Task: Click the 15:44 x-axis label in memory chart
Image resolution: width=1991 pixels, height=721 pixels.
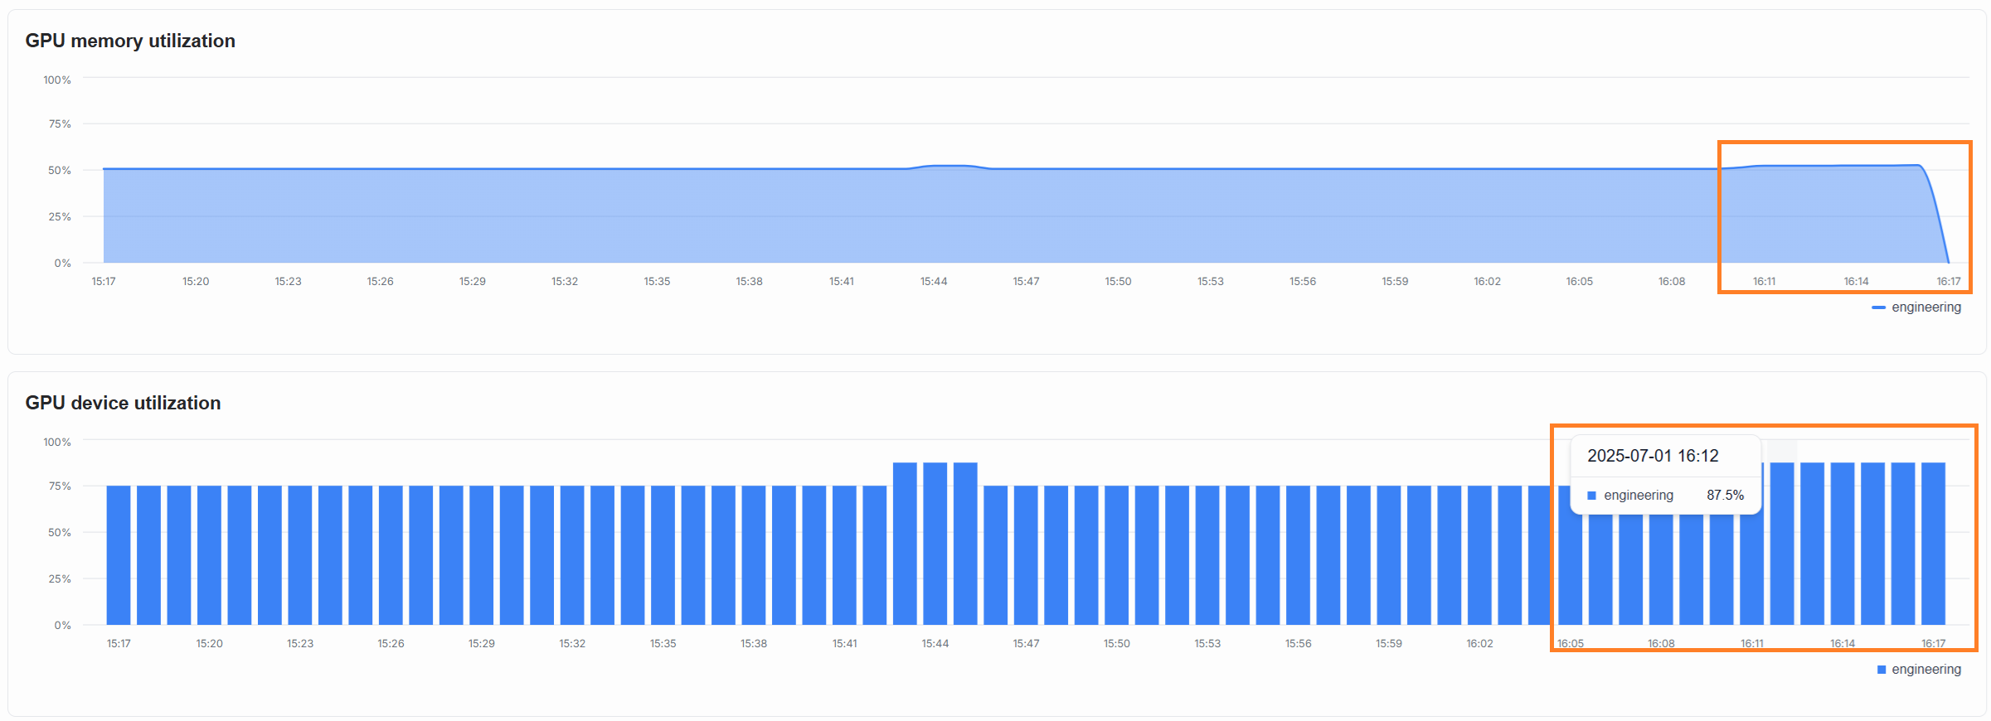Action: coord(934,282)
